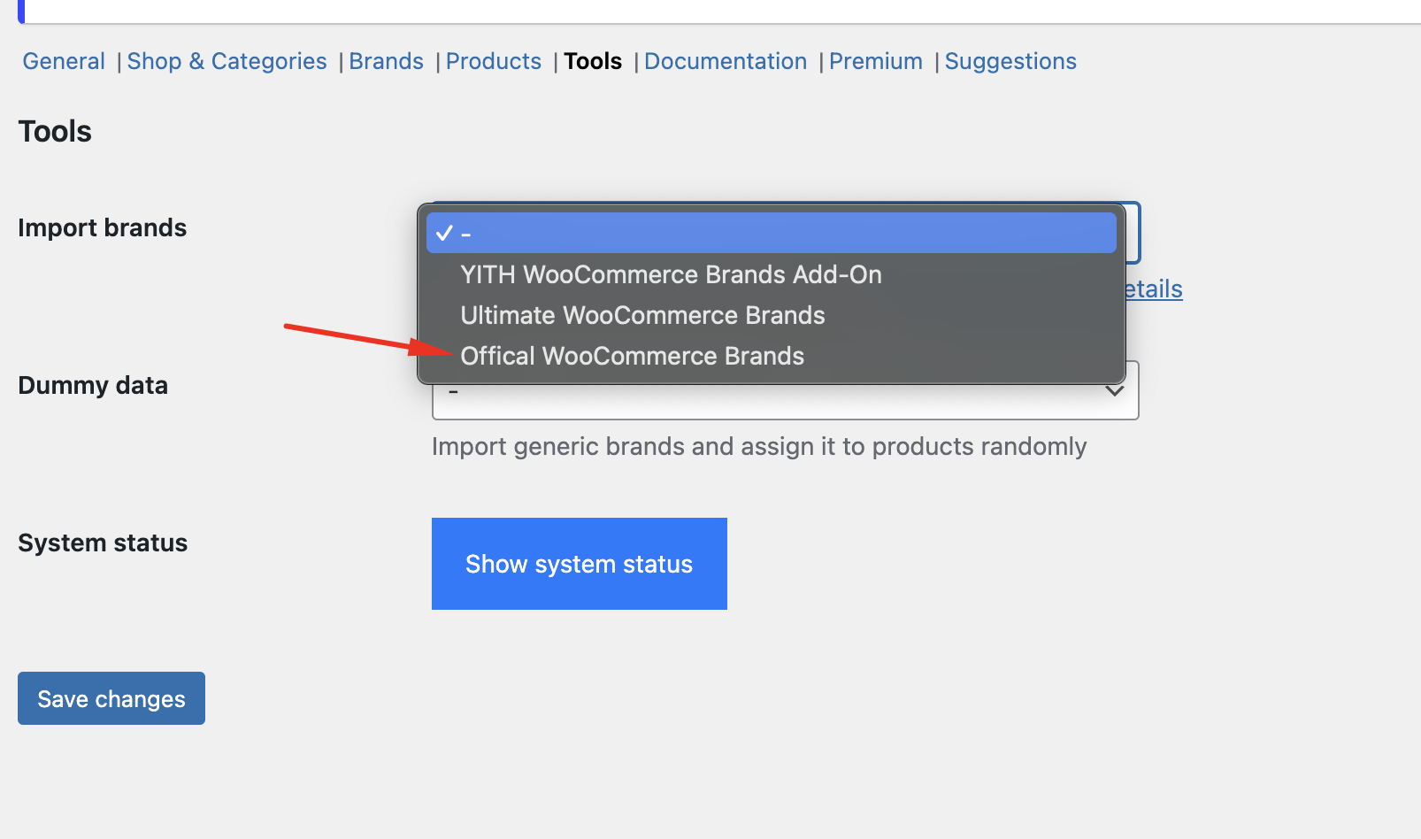
Task: Go to the Brands tab
Action: (x=386, y=61)
